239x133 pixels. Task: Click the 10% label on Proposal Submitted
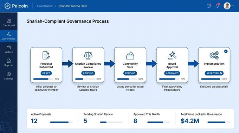57,79
